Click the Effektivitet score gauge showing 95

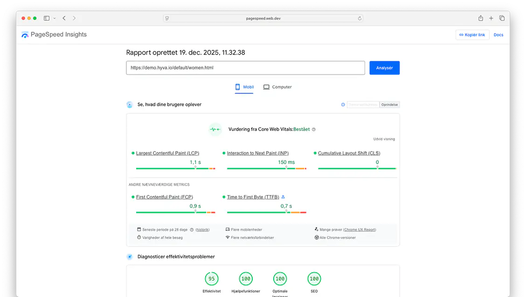(x=212, y=279)
